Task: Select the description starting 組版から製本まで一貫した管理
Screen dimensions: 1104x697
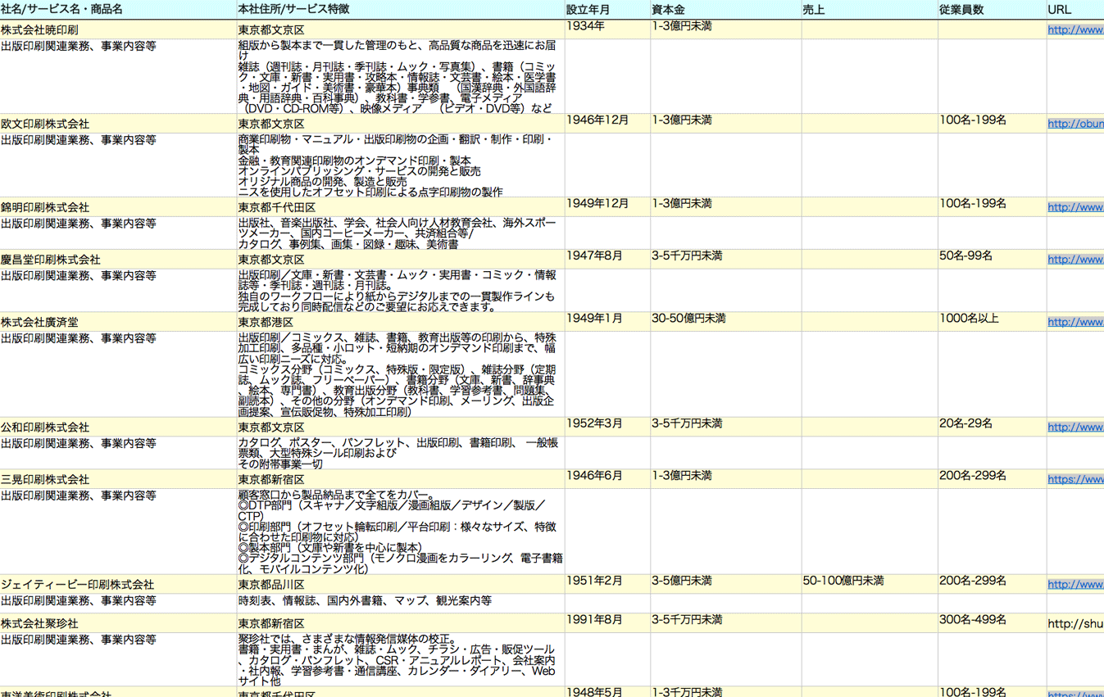Action: pyautogui.click(x=400, y=76)
